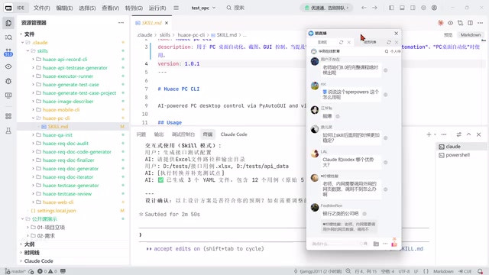Open the test_opc project dropdown
This screenshot has width=489, height=275.
pyautogui.click(x=203, y=8)
